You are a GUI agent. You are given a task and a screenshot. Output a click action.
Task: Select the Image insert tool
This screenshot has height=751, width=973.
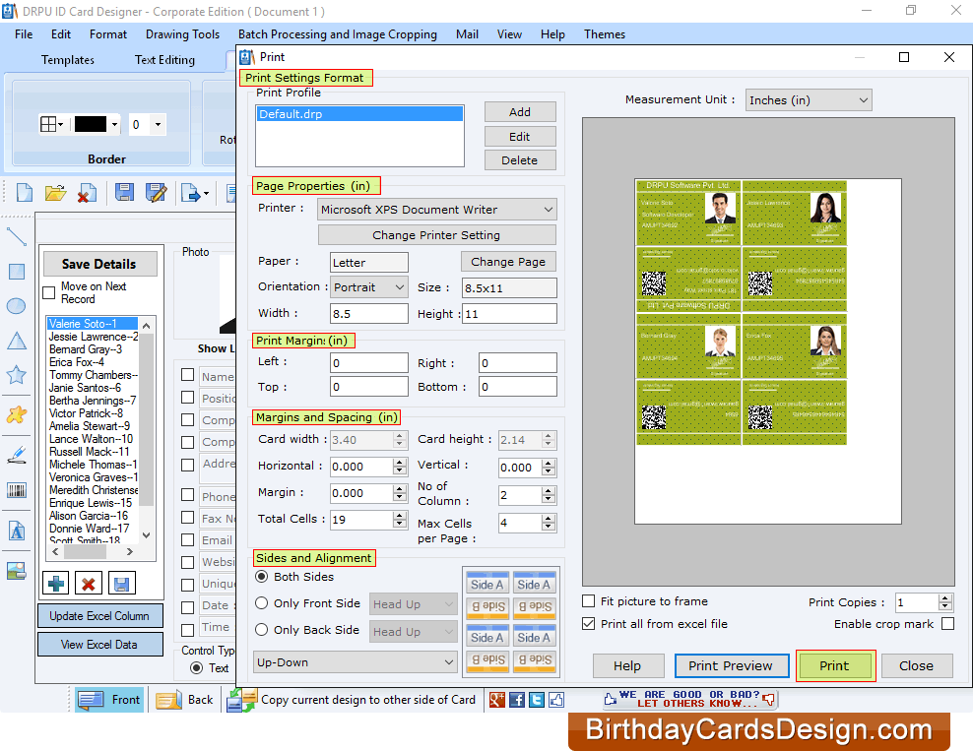point(16,571)
